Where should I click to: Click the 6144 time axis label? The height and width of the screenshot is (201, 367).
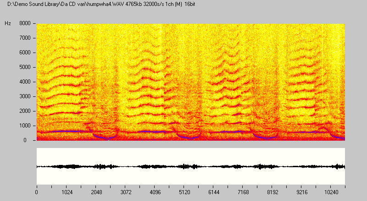point(214,192)
